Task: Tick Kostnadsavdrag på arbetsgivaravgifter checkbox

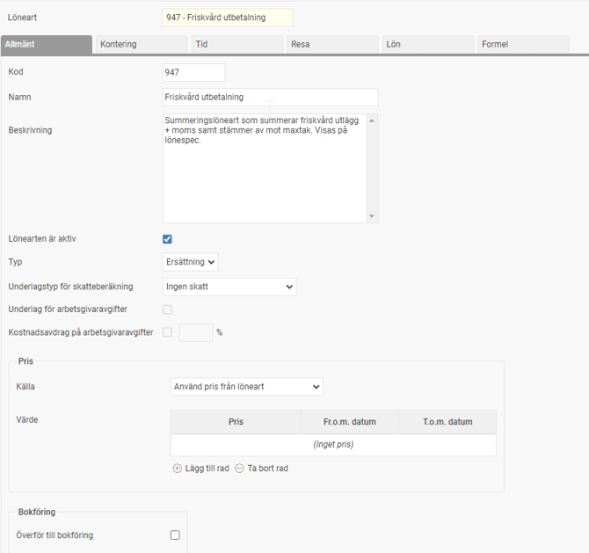Action: (x=168, y=332)
